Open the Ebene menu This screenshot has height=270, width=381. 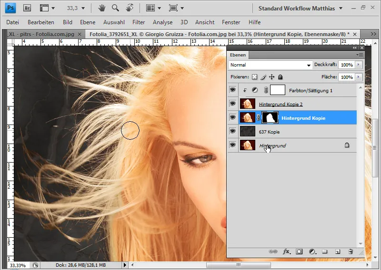click(x=88, y=22)
